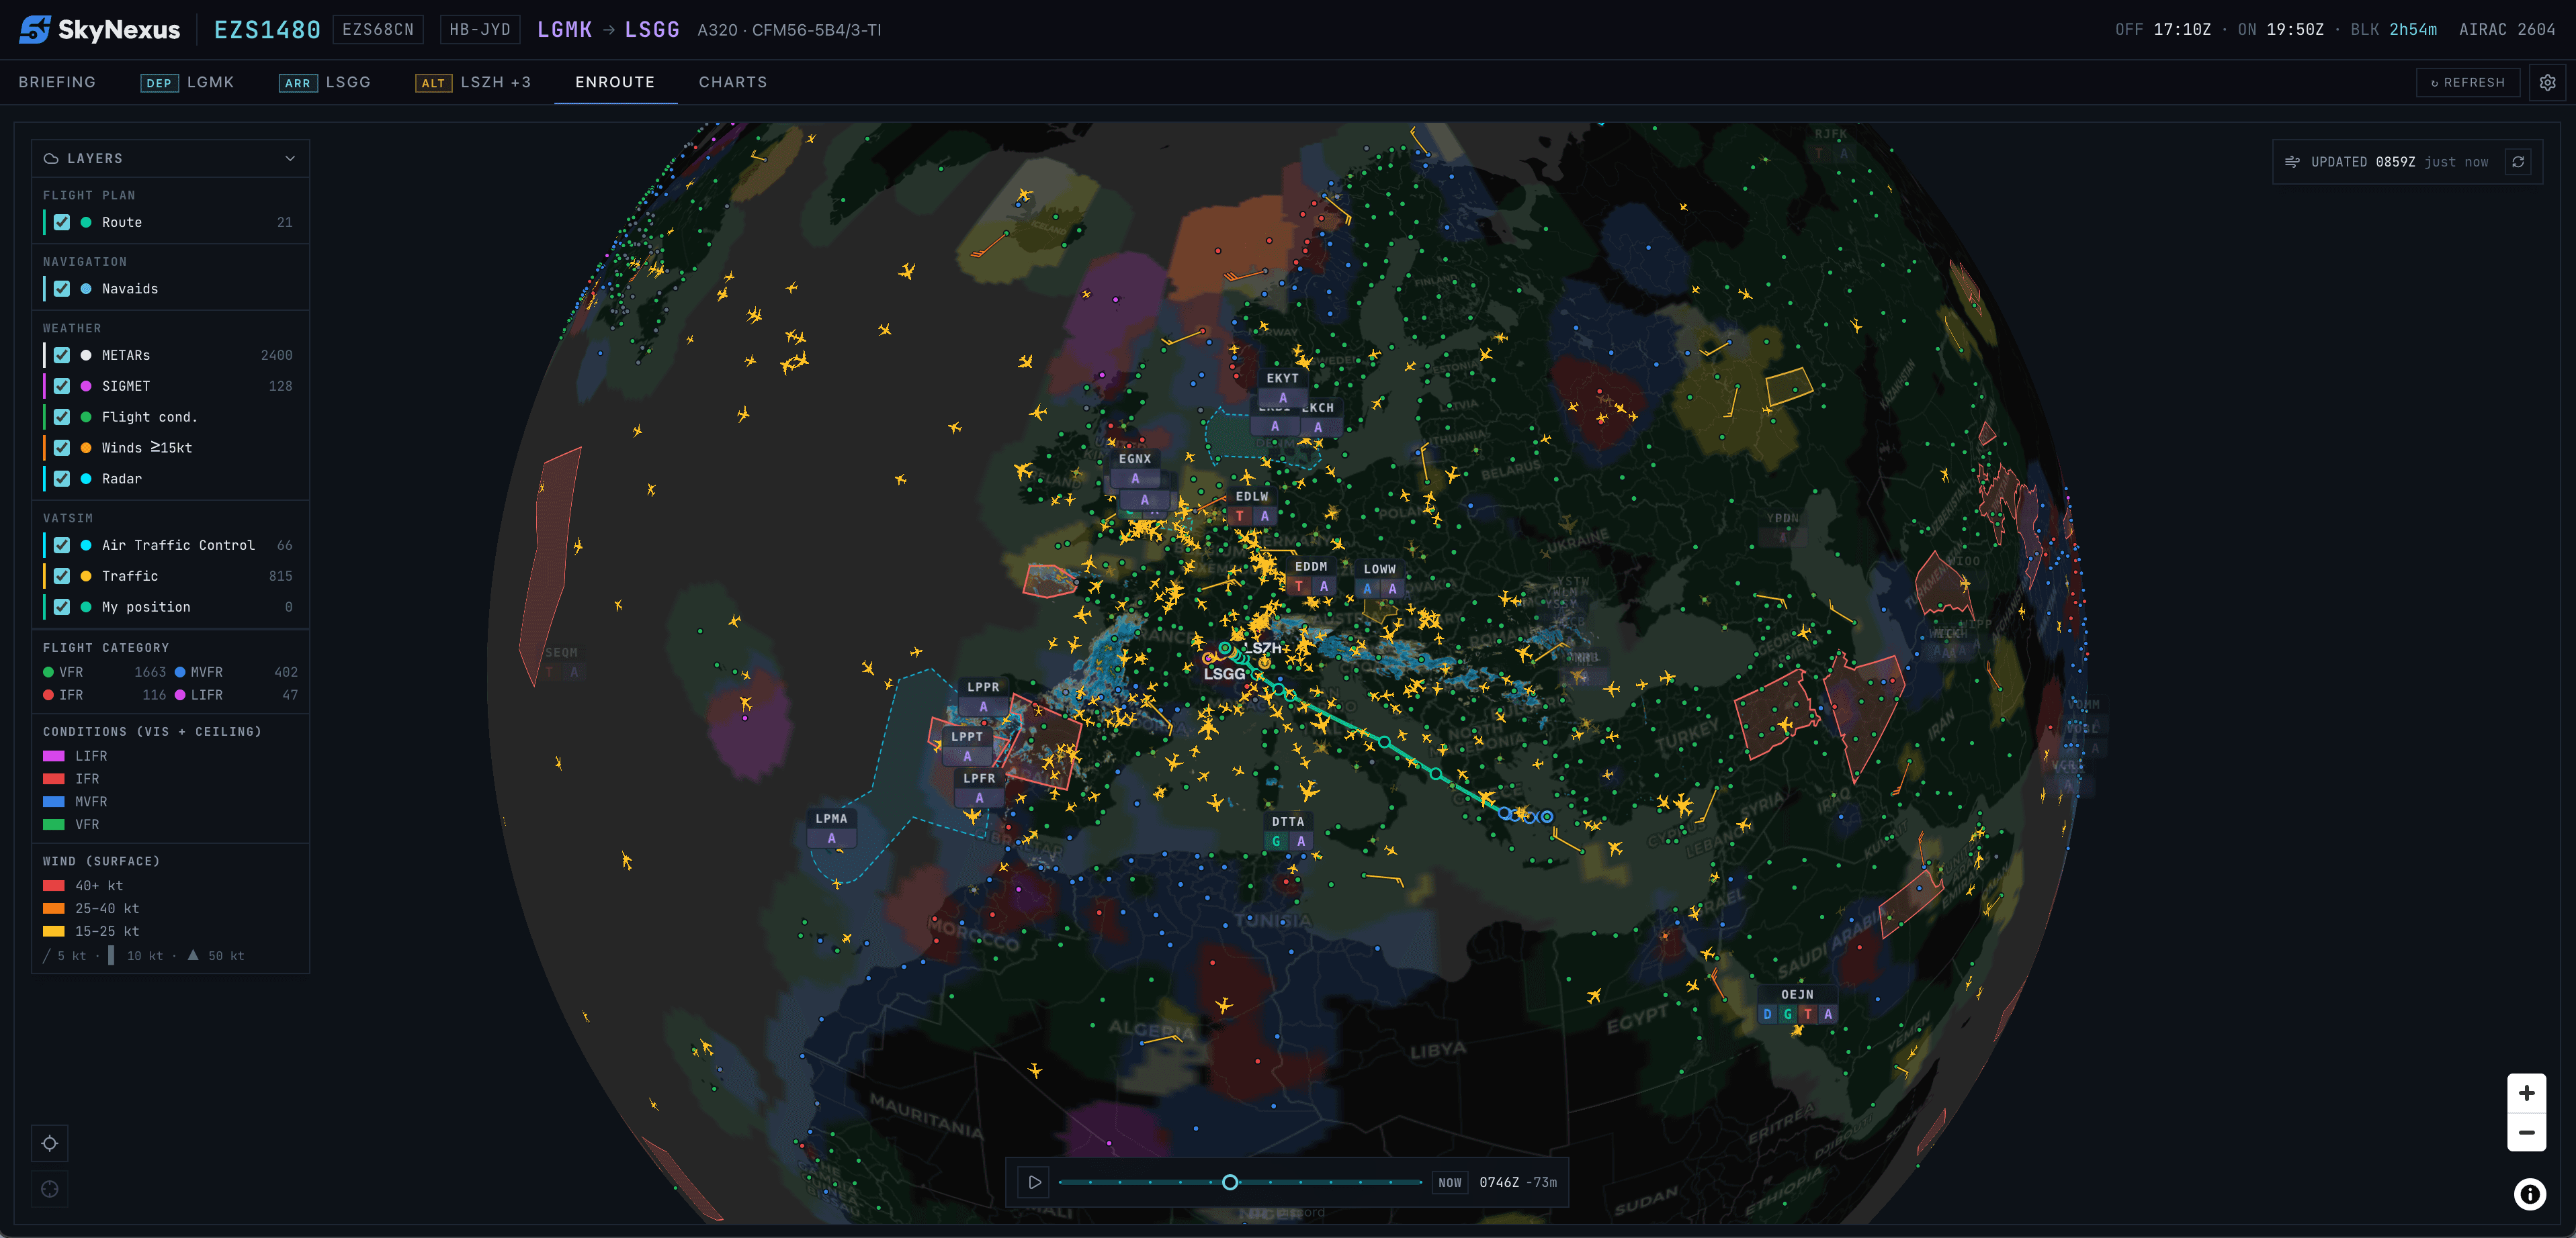Zoom out on the globe map
Image resolution: width=2576 pixels, height=1238 pixels.
pos(2526,1132)
